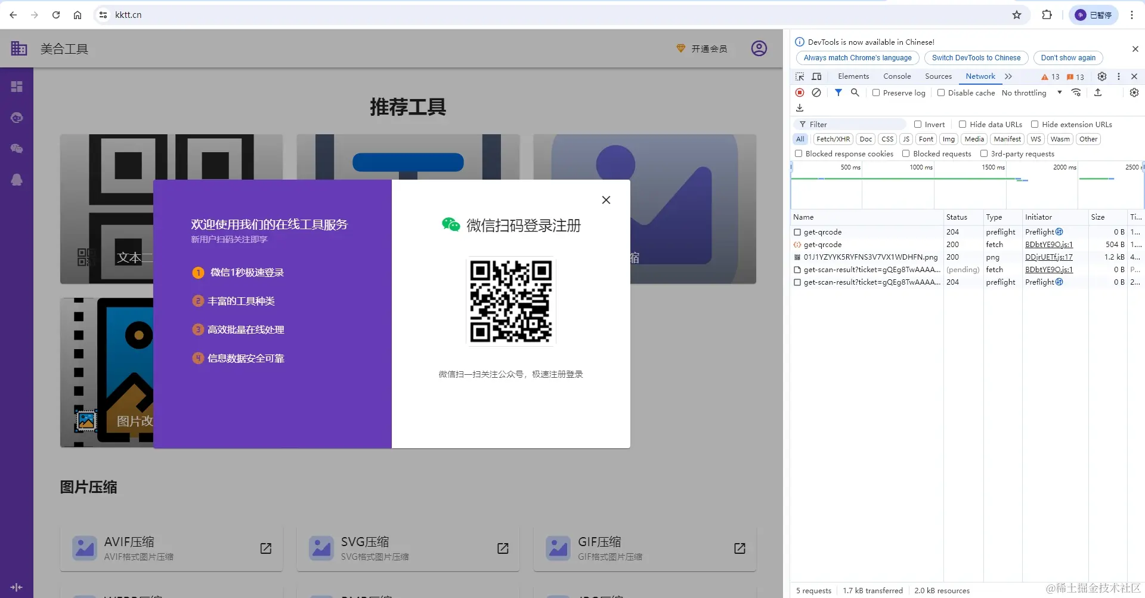Open the SVG压缩 tool card
This screenshot has width=1145, height=598.
pos(408,548)
